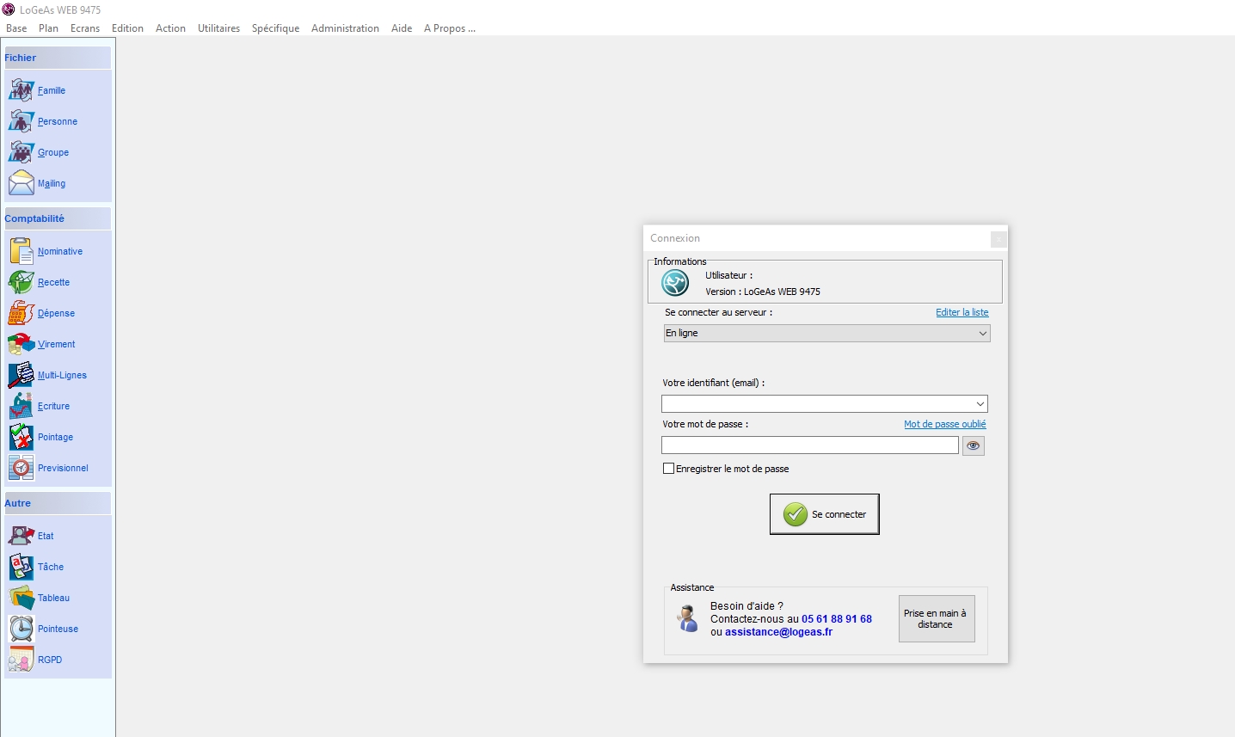1235x737 pixels.
Task: Open the Recette accounting icon
Action: pos(22,282)
